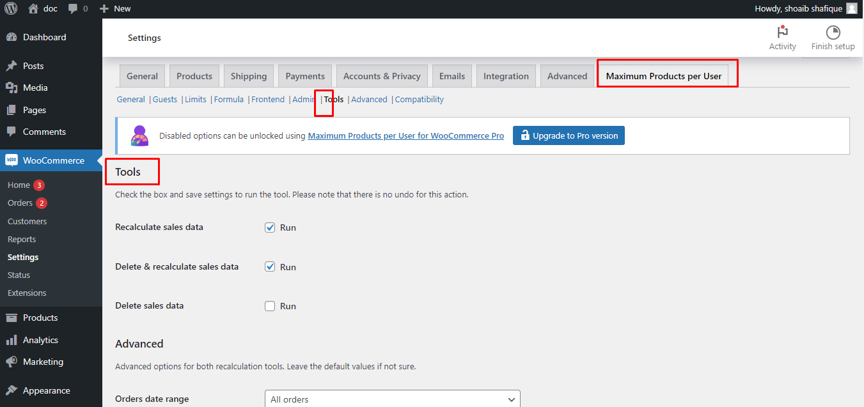This screenshot has width=864, height=407.
Task: Click the Products box icon in sidebar
Action: tap(12, 318)
